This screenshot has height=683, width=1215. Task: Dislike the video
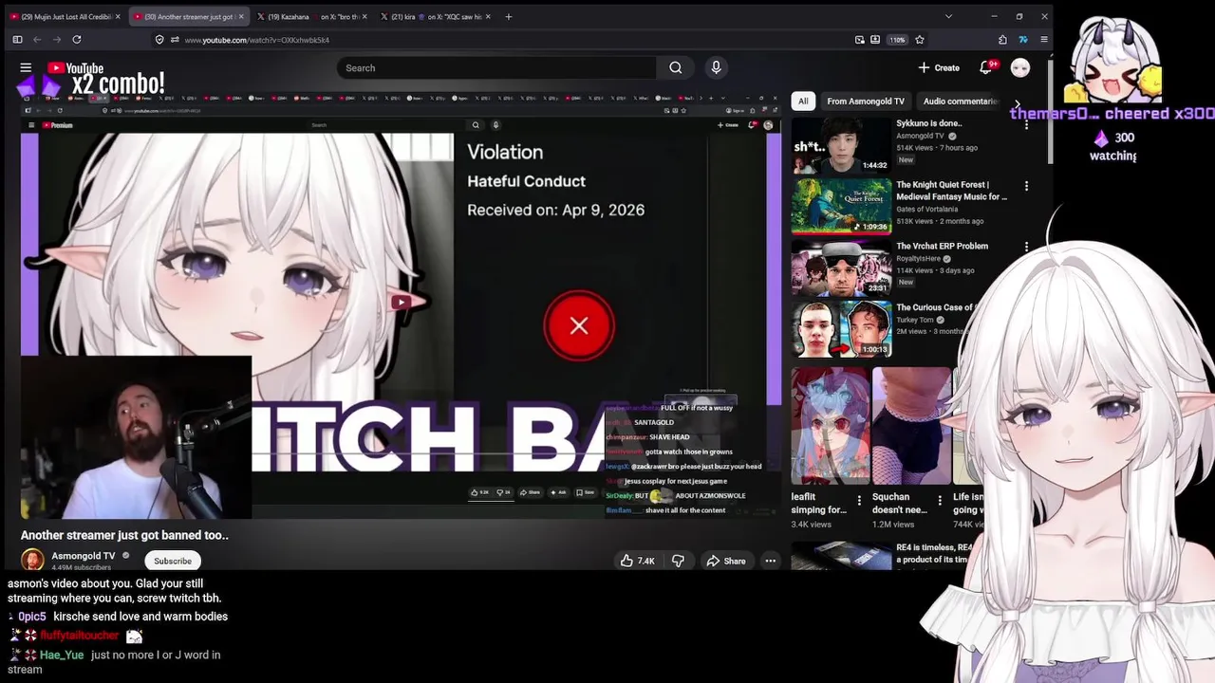pyautogui.click(x=678, y=561)
